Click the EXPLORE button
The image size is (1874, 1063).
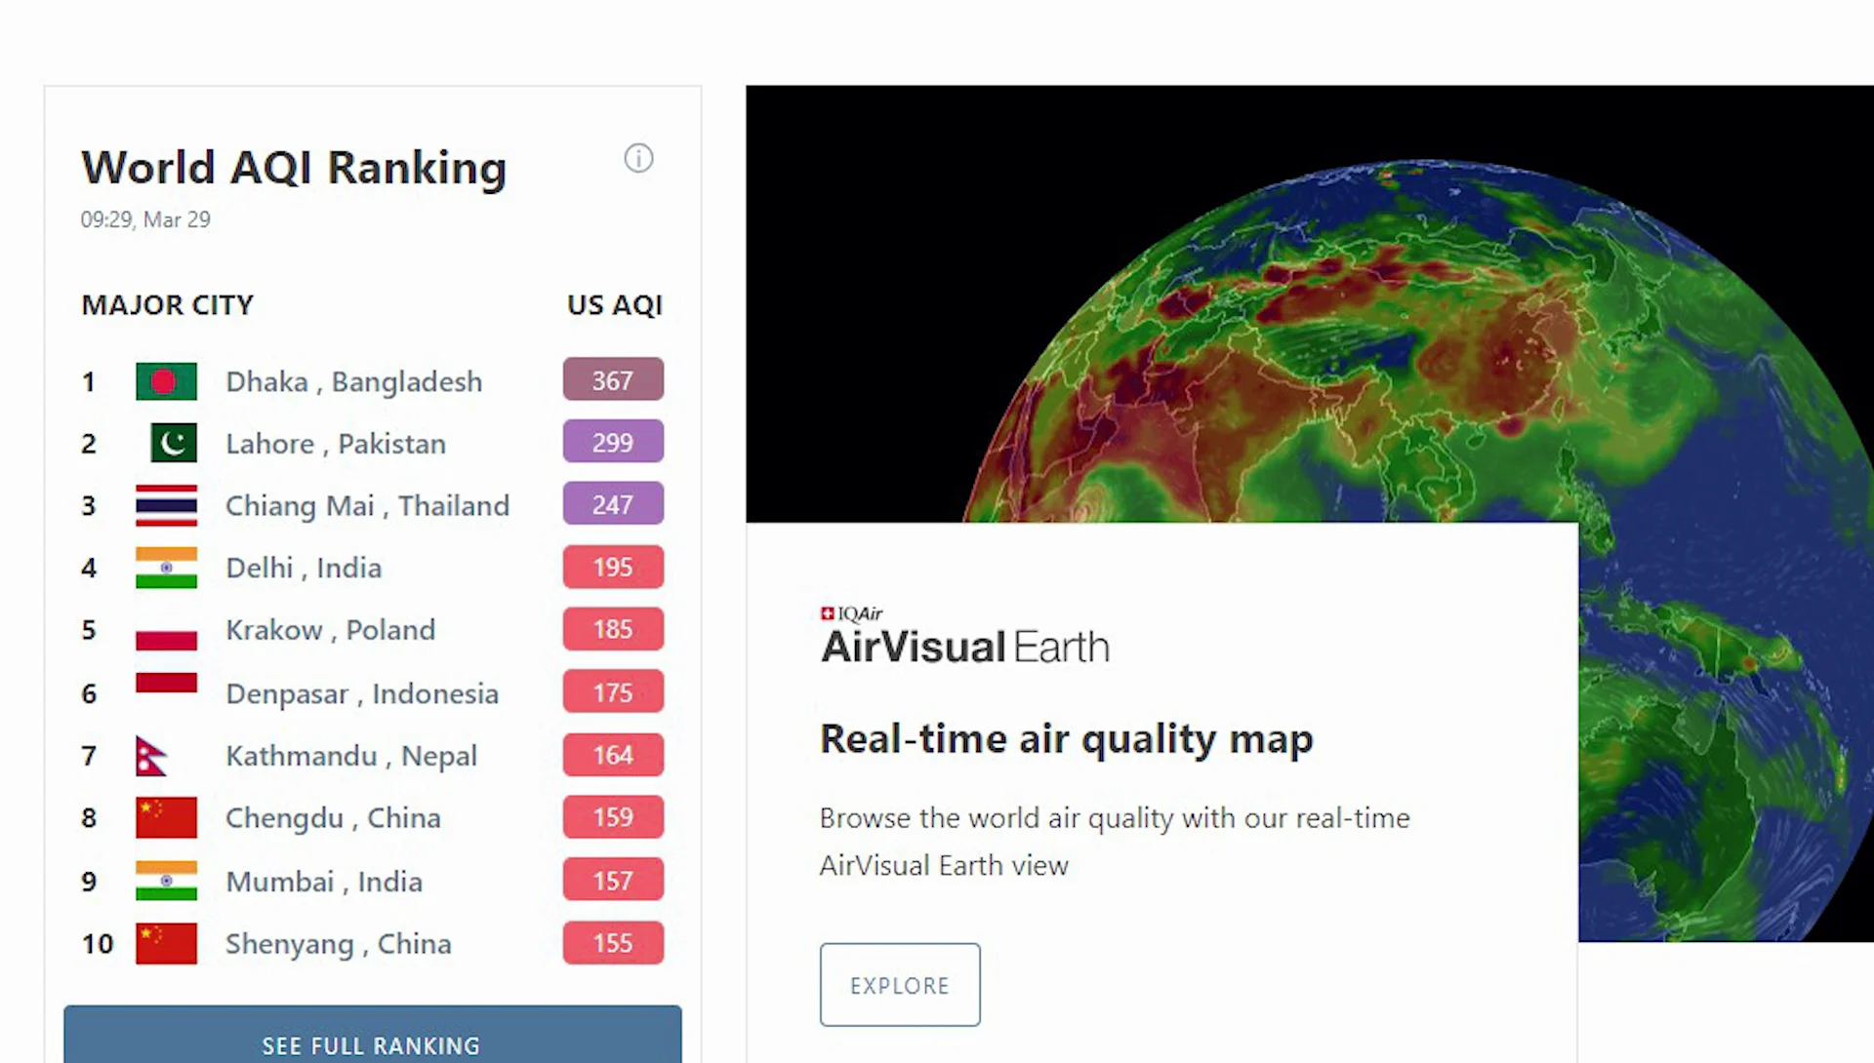(900, 985)
